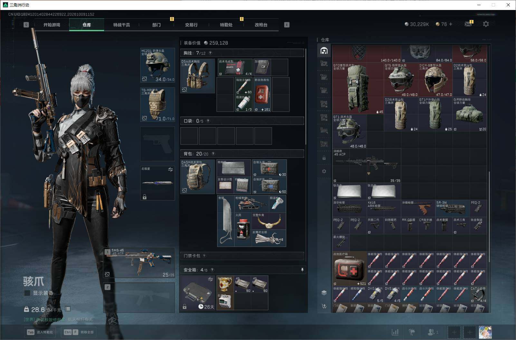Show help for 门禁卡包 section

click(x=205, y=256)
